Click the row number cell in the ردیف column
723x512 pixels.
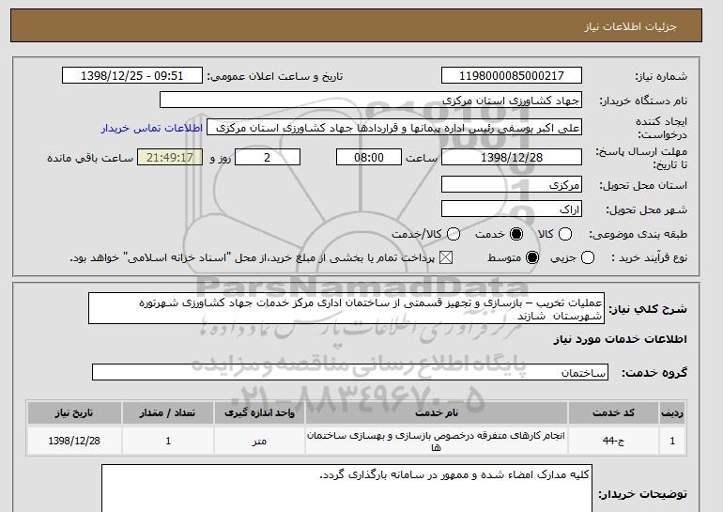pyautogui.click(x=672, y=441)
